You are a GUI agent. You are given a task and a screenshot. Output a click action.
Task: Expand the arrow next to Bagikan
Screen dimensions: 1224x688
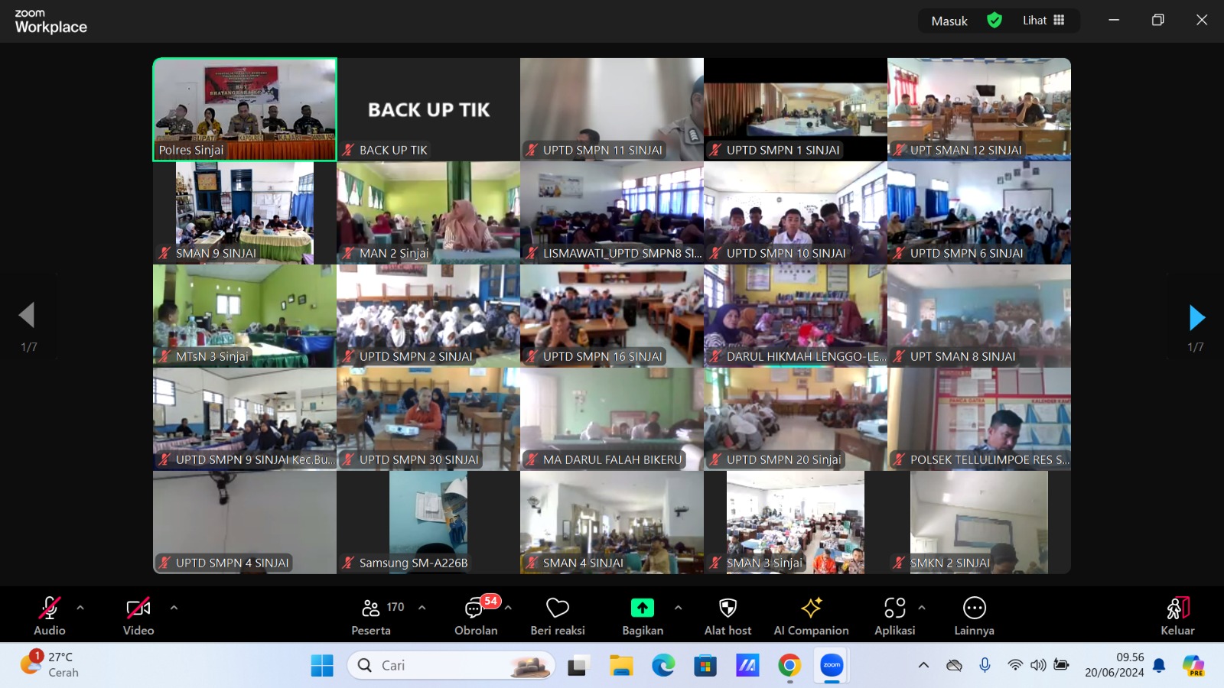(x=678, y=608)
